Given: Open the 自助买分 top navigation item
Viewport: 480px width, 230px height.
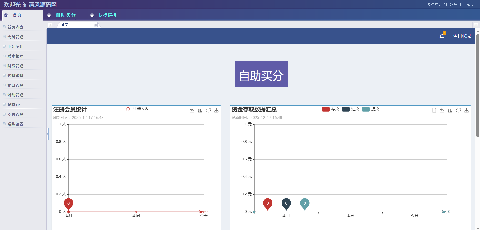Looking at the screenshot, I should [66, 15].
